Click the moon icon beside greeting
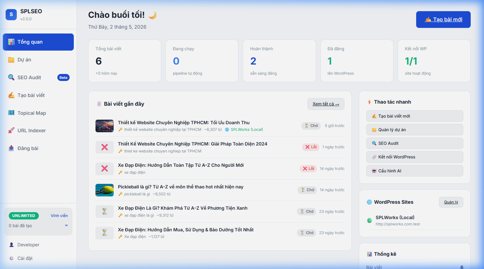Screen dimensions: 484x269 pos(153,15)
